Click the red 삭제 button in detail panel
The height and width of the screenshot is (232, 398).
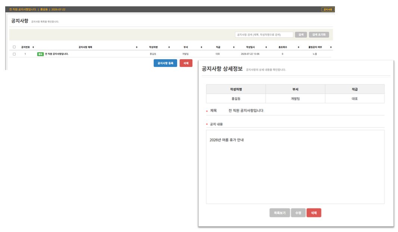[314, 213]
